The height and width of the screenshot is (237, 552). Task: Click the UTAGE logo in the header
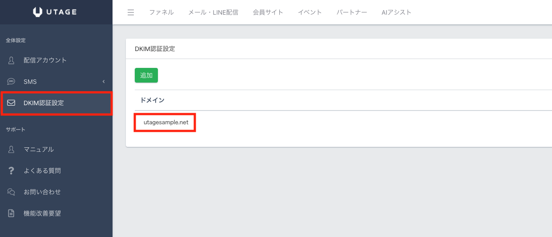coord(55,12)
